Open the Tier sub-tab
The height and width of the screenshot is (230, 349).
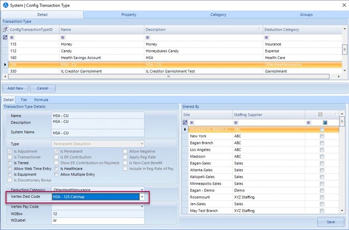tap(24, 100)
